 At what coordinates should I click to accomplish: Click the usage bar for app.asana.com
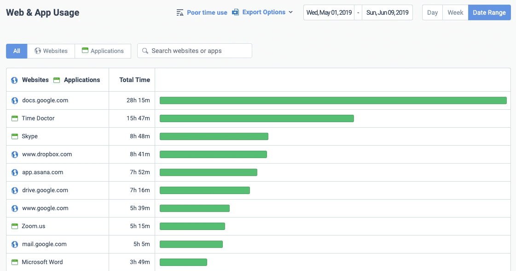(208, 172)
